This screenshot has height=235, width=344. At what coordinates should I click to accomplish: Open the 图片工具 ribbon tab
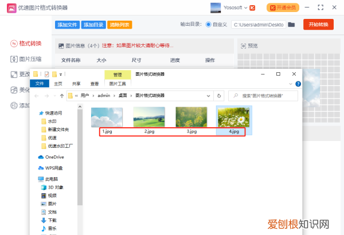click(118, 84)
